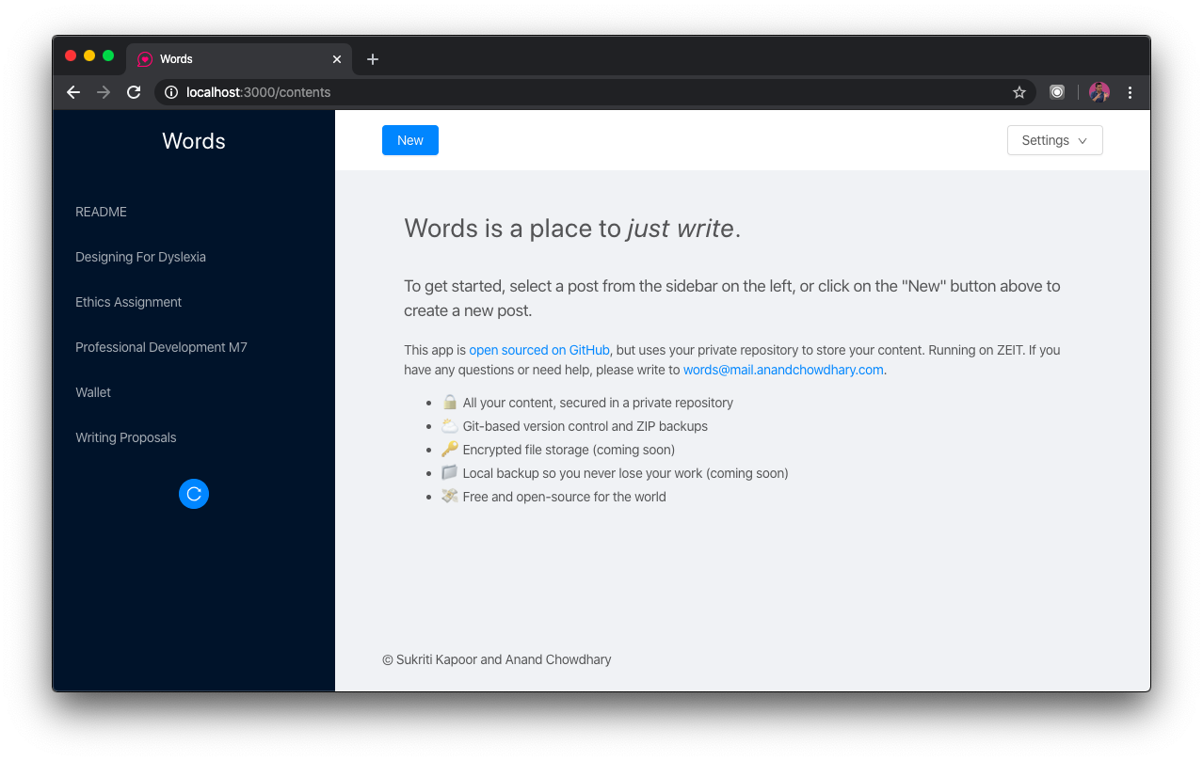Open the Settings dropdown
Screen dimensions: 1203x761
pos(1055,140)
